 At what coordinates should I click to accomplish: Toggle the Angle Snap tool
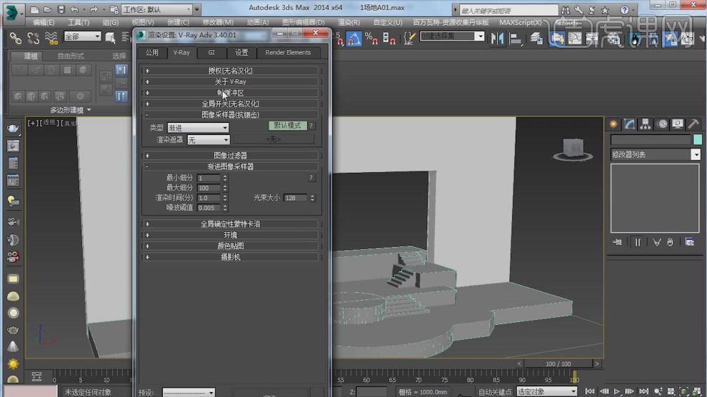click(354, 39)
